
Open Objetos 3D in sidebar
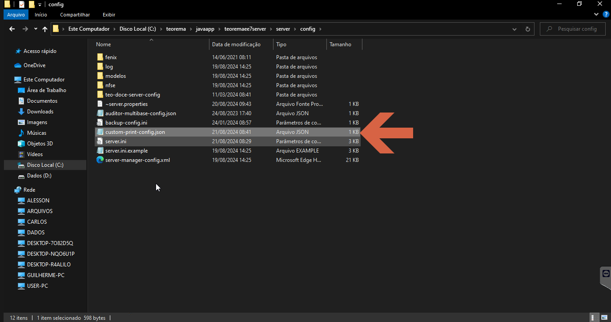click(40, 144)
